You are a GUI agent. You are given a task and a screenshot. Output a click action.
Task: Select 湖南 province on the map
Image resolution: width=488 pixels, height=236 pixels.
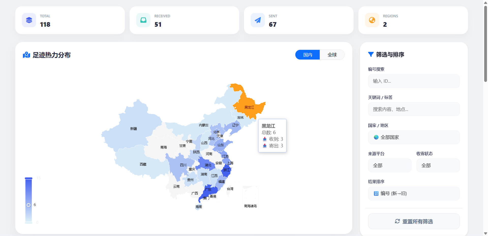click(x=204, y=174)
